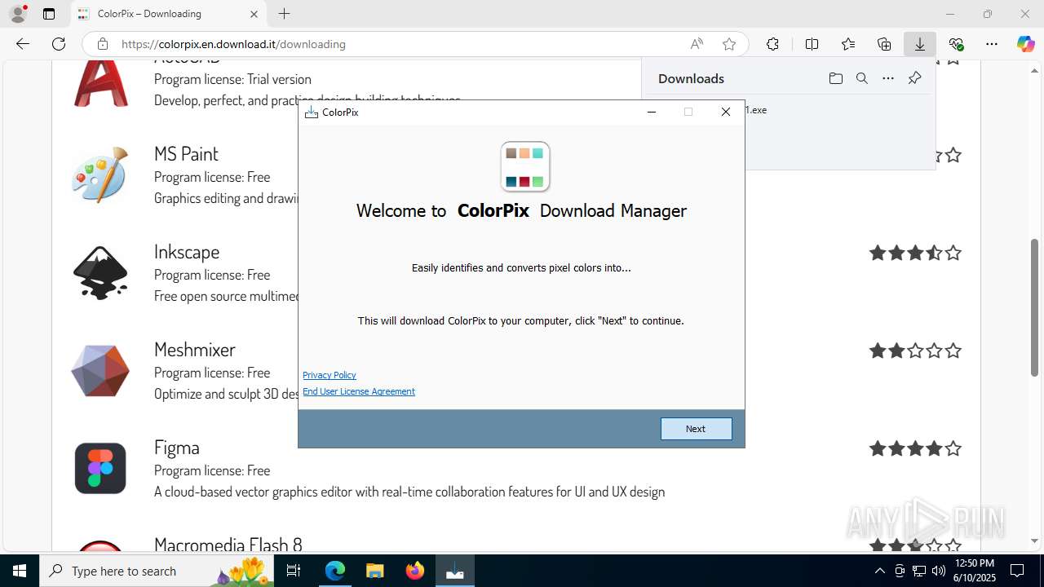Open a new browser tab
Image resolution: width=1044 pixels, height=587 pixels.
[284, 14]
